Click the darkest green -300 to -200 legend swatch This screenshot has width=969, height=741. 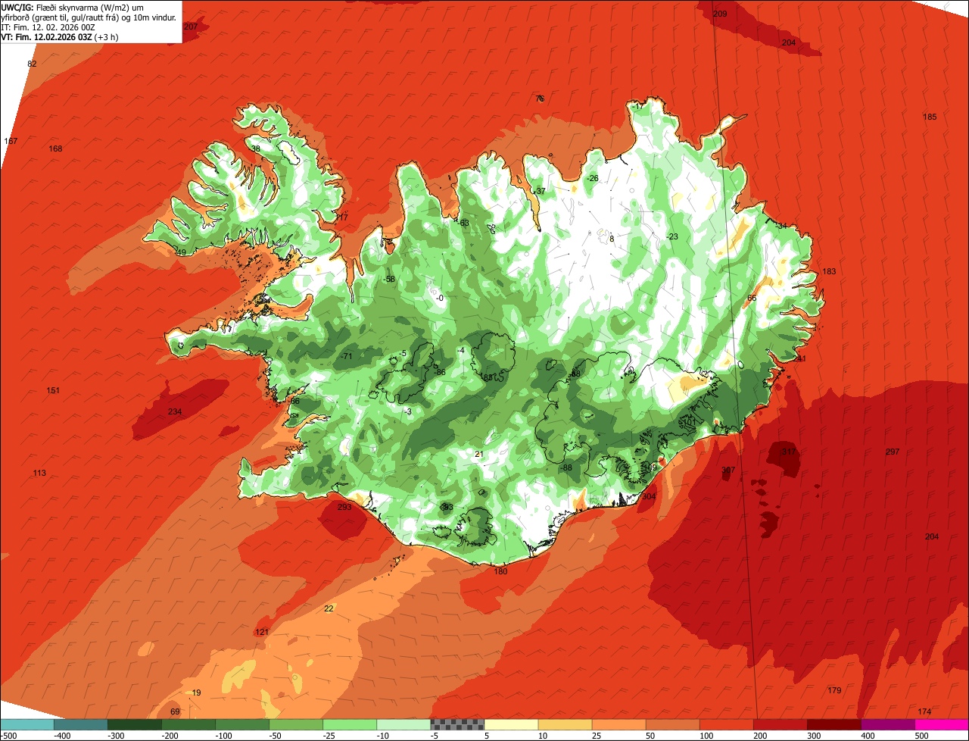pos(135,724)
